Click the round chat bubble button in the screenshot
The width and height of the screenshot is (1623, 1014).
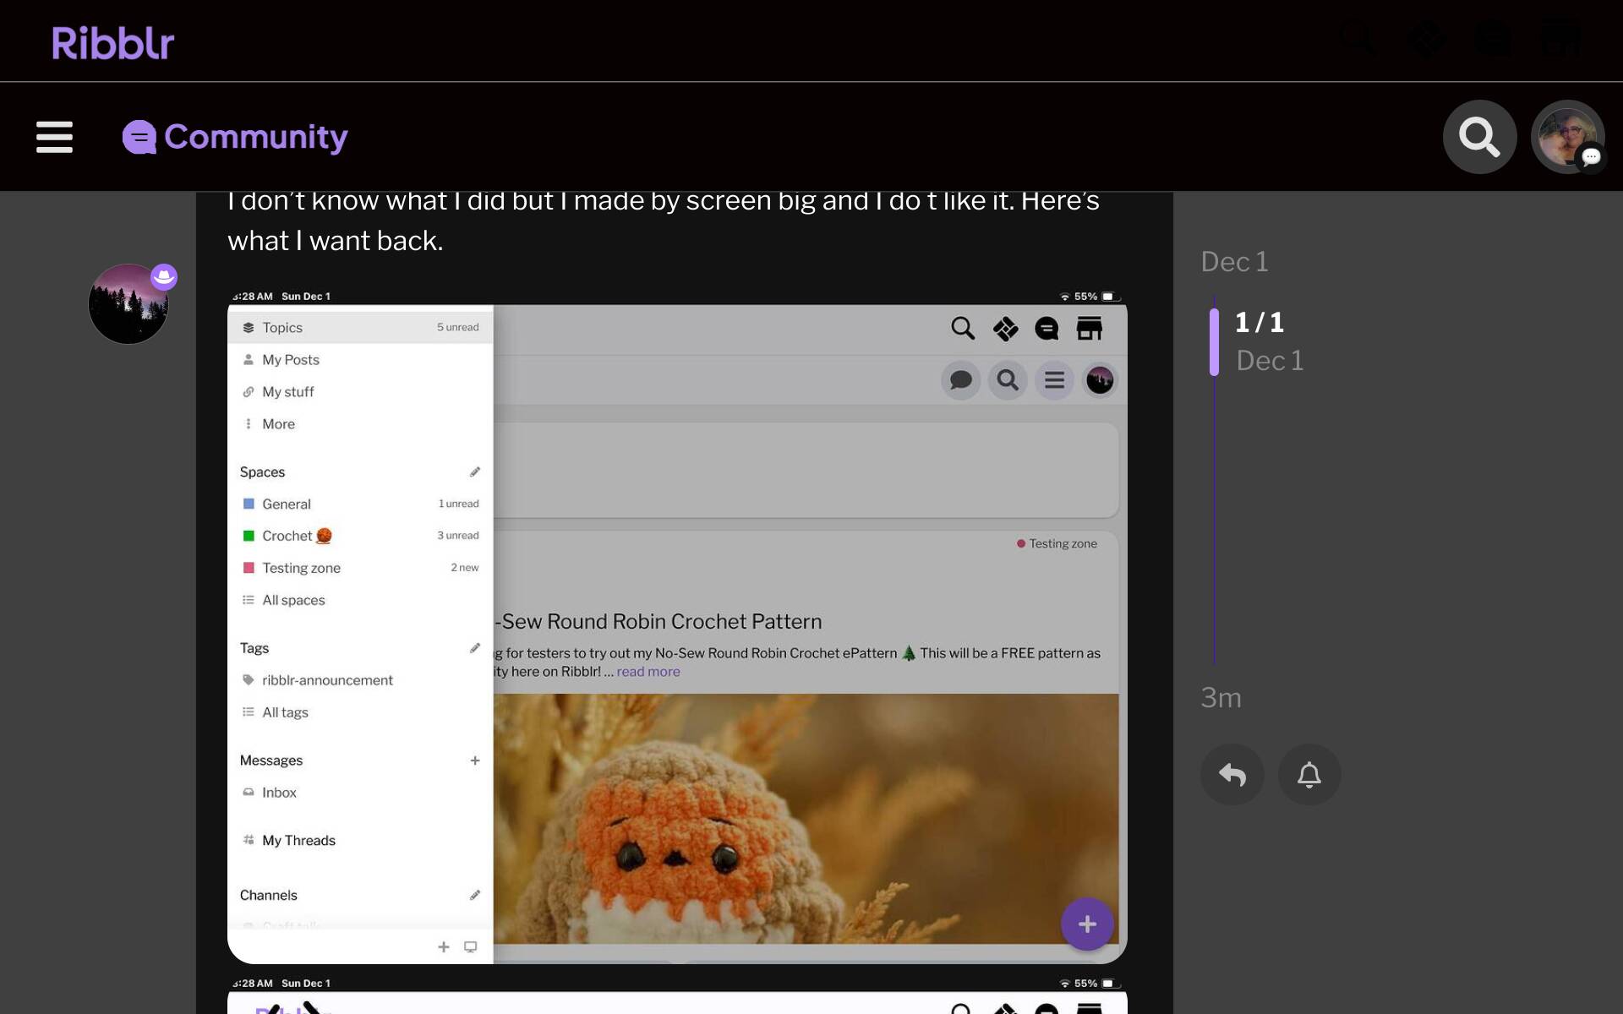[961, 380]
